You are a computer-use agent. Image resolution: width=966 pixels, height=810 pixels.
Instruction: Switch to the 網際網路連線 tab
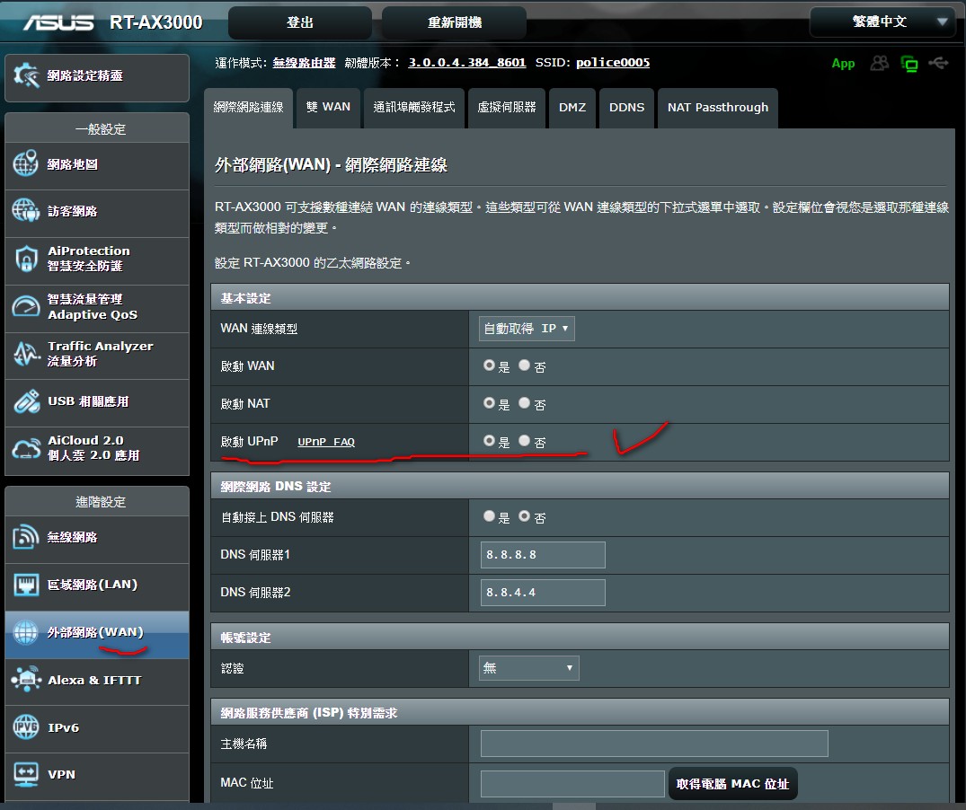248,108
